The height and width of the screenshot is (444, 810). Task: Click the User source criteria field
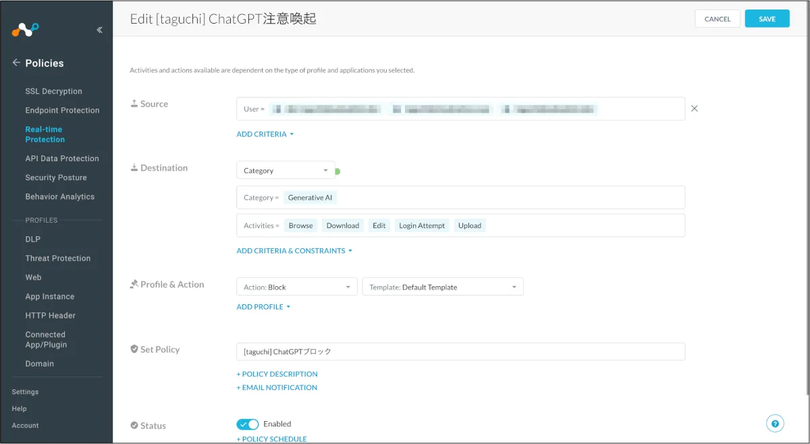coord(461,109)
